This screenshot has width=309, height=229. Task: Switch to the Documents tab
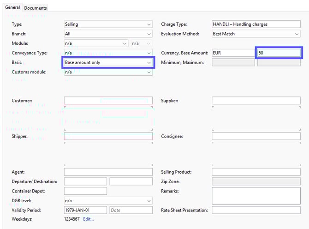point(36,8)
